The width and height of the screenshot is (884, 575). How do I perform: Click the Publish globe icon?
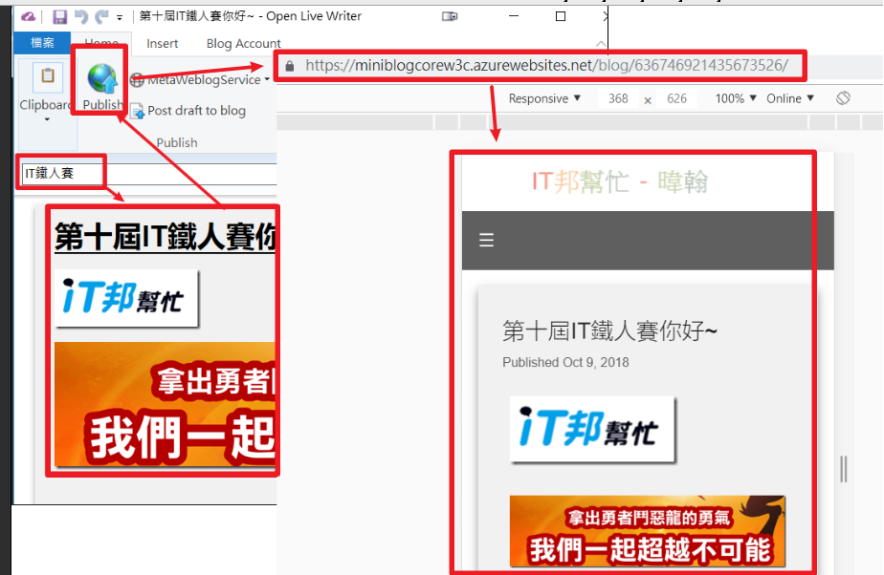102,78
